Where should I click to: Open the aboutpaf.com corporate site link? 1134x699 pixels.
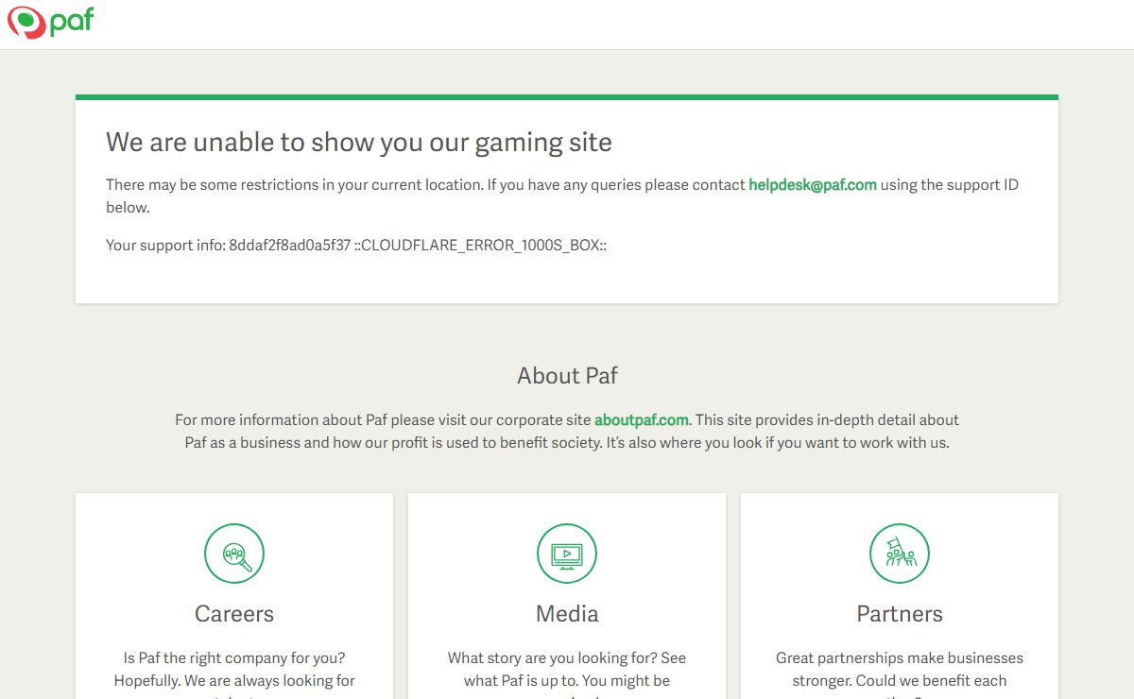point(642,419)
